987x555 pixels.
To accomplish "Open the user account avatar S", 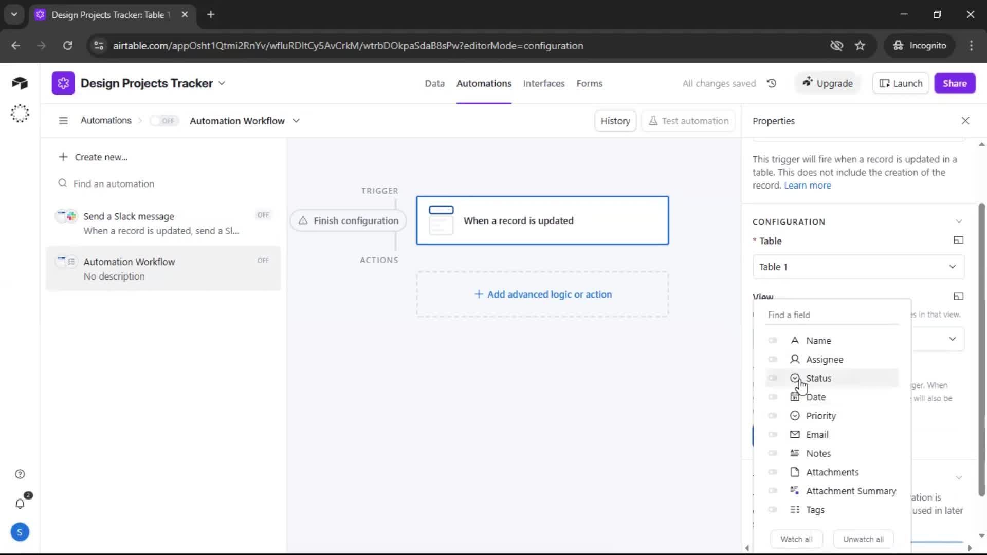I will [20, 532].
